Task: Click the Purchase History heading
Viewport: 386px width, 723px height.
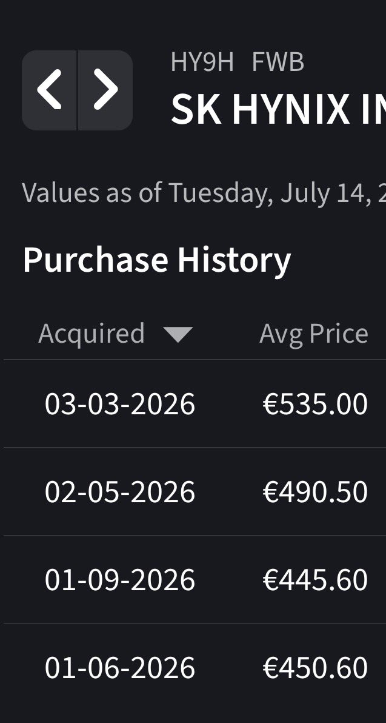Action: [x=157, y=260]
